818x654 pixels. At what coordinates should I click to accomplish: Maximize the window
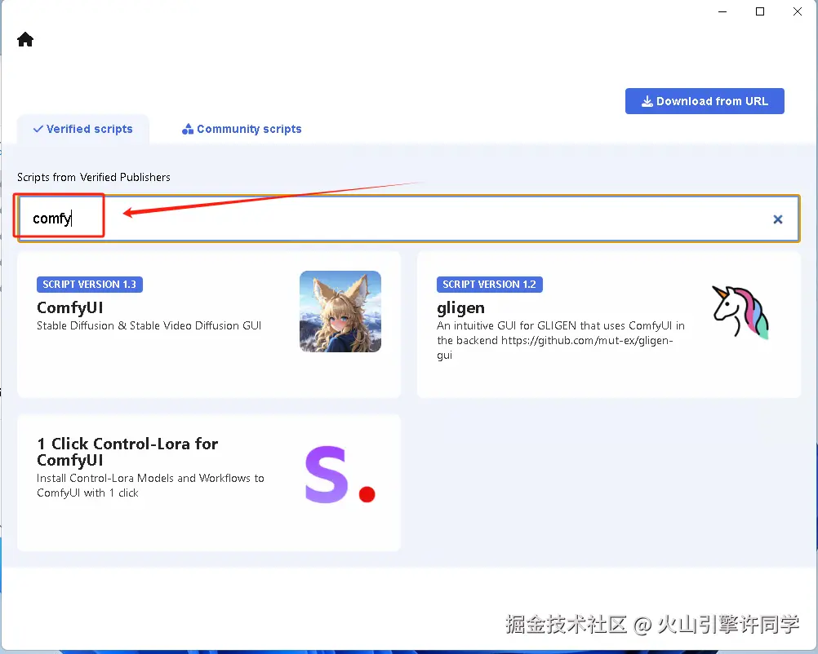[760, 11]
